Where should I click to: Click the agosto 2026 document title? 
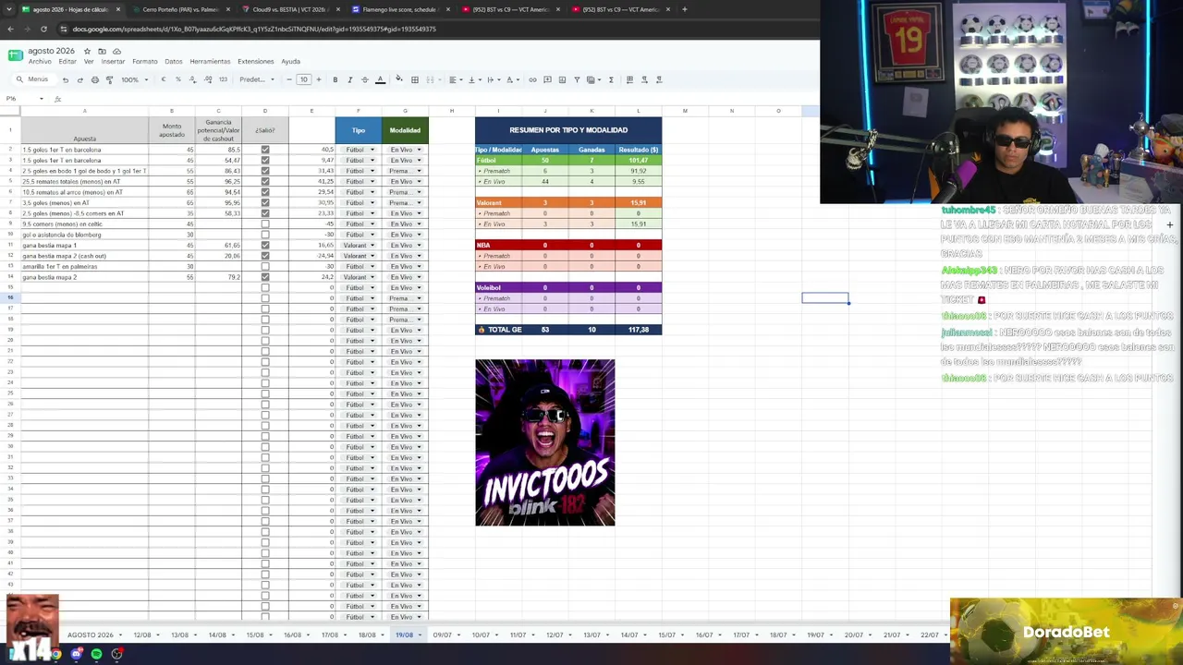(51, 51)
